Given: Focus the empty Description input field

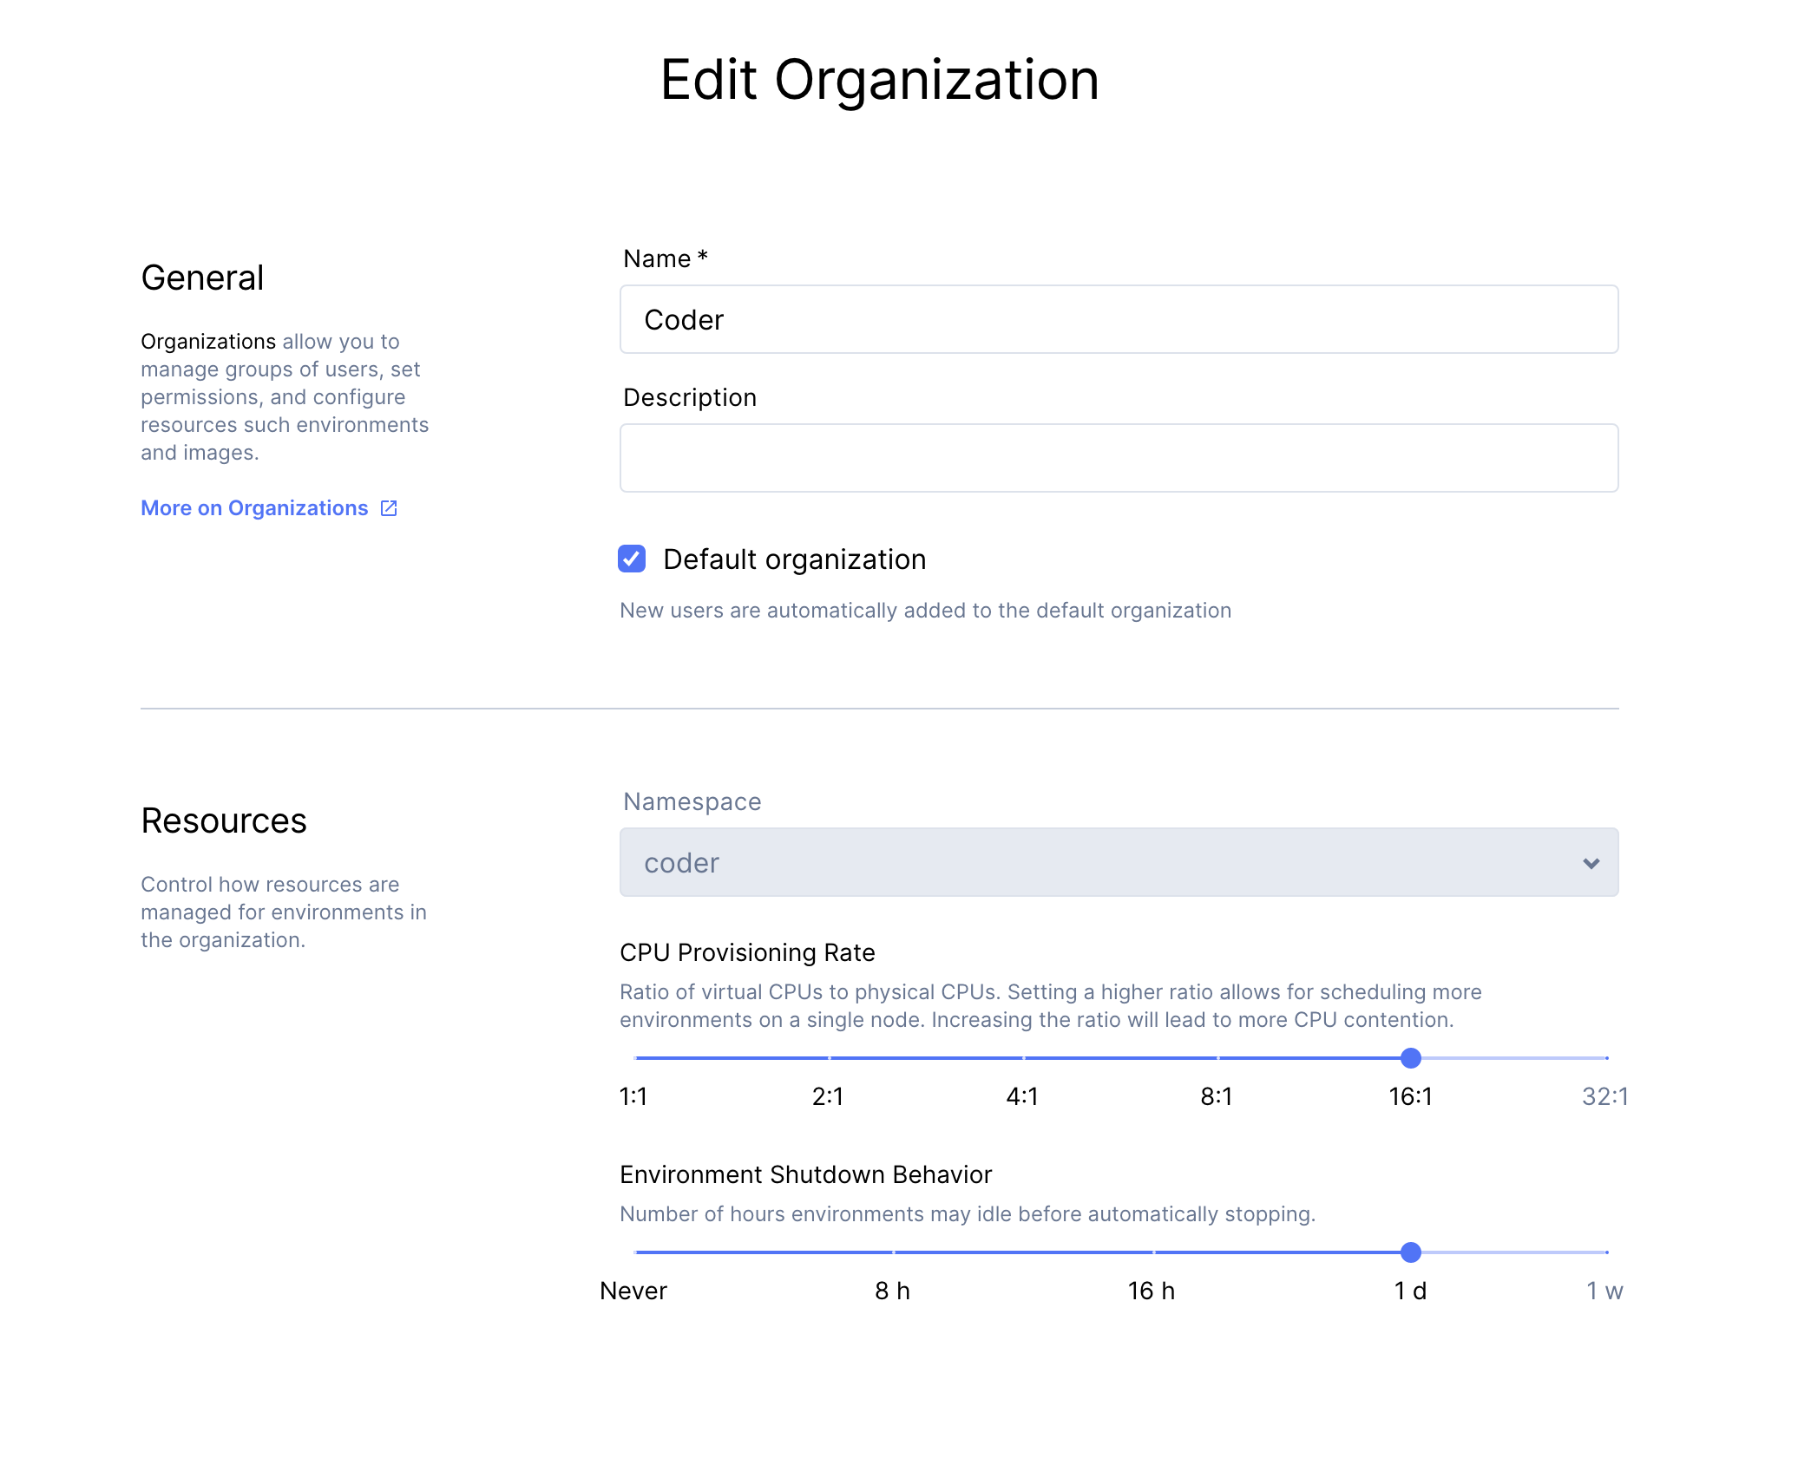Looking at the screenshot, I should point(1119,458).
